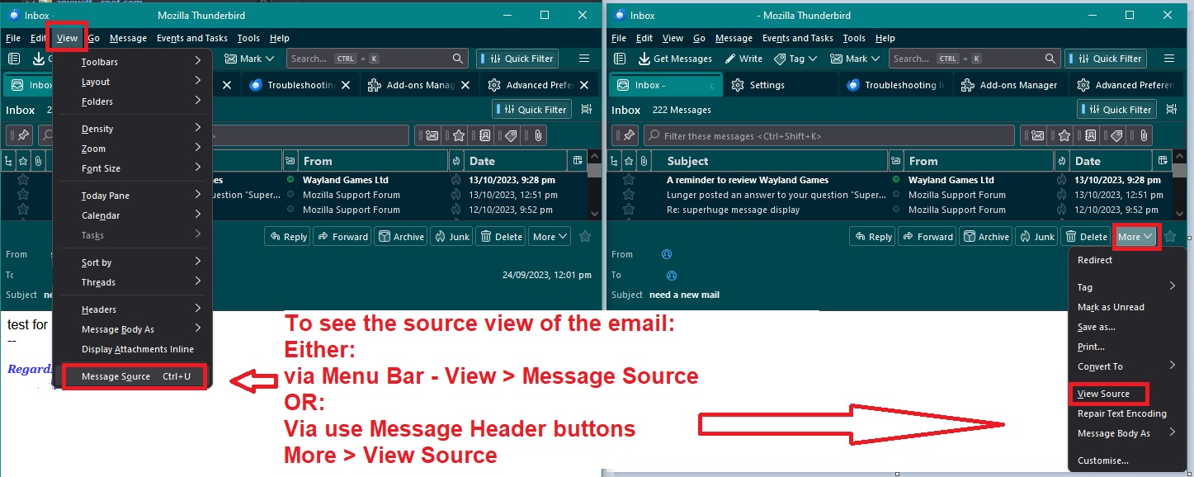Choose Message Source in the View menu
Screen dimensions: 1194x477
pos(135,376)
